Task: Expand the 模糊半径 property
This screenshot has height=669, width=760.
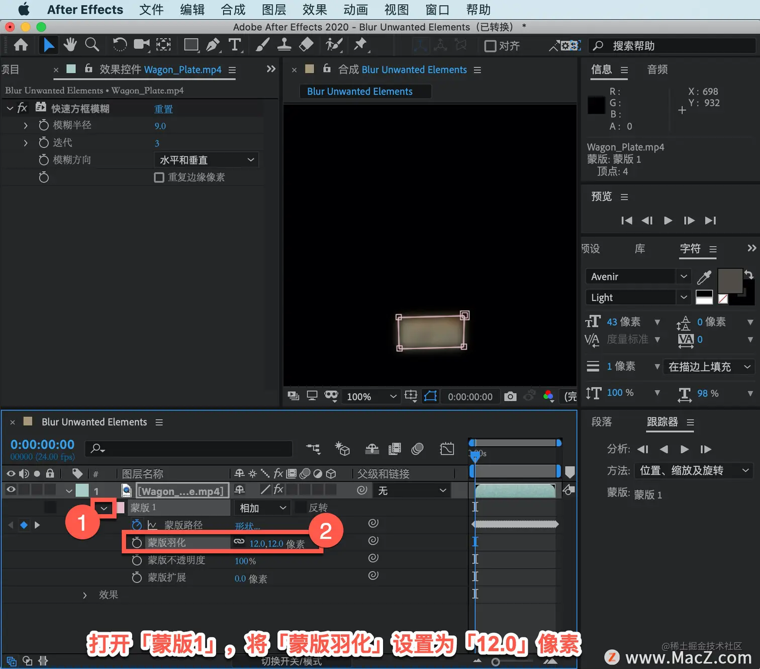Action: click(26, 125)
